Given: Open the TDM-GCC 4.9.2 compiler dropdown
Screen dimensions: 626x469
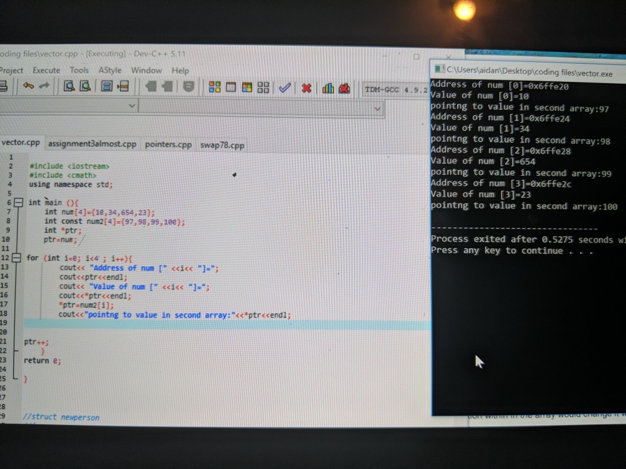Looking at the screenshot, I should click(x=397, y=87).
